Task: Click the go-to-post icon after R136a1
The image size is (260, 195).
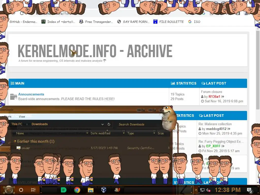Action: click(223, 96)
